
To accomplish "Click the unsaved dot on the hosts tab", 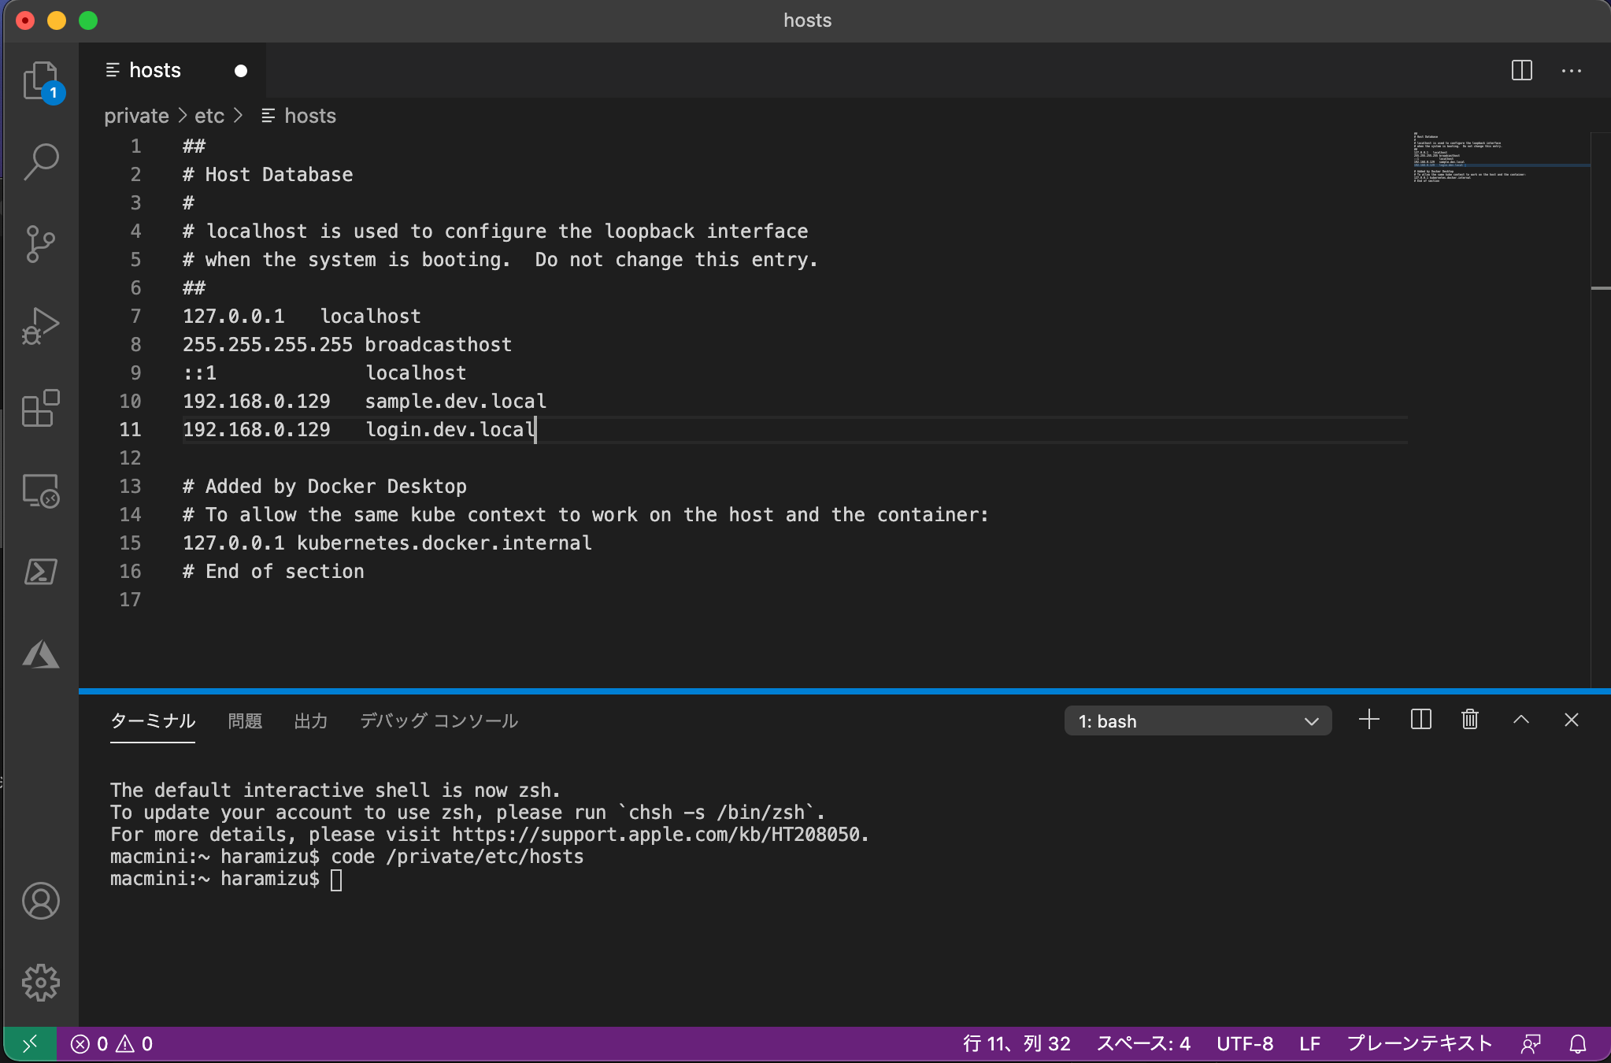I will click(241, 71).
